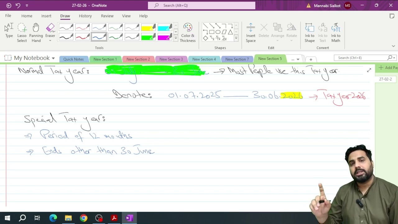Move pens gallery down one row
Image resolution: width=398 pixels, height=224 pixels.
(176, 31)
